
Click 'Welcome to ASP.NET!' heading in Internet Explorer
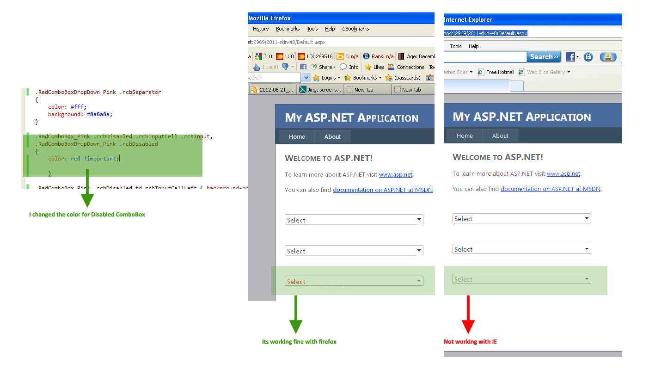[x=498, y=157]
